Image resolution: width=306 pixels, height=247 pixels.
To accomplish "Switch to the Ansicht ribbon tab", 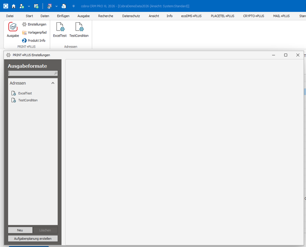I will click(154, 16).
